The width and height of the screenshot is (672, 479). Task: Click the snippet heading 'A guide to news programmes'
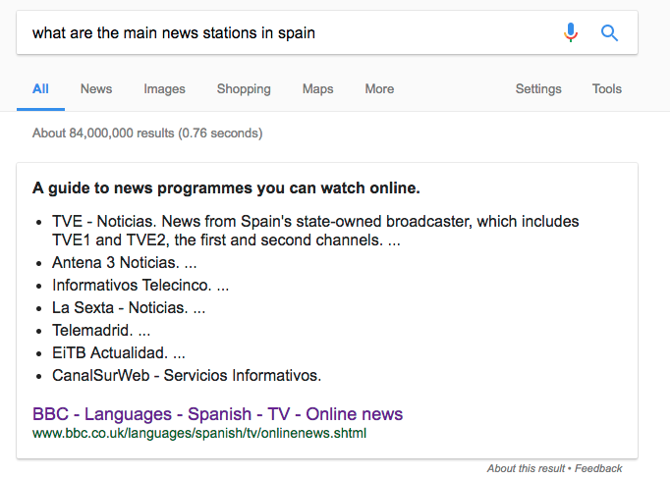[x=226, y=187]
